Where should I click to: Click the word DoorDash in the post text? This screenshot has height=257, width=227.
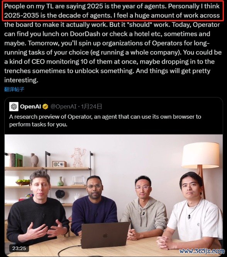coord(85,34)
